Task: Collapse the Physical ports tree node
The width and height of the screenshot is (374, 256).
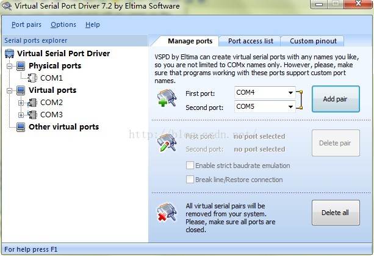Action: tap(9, 66)
